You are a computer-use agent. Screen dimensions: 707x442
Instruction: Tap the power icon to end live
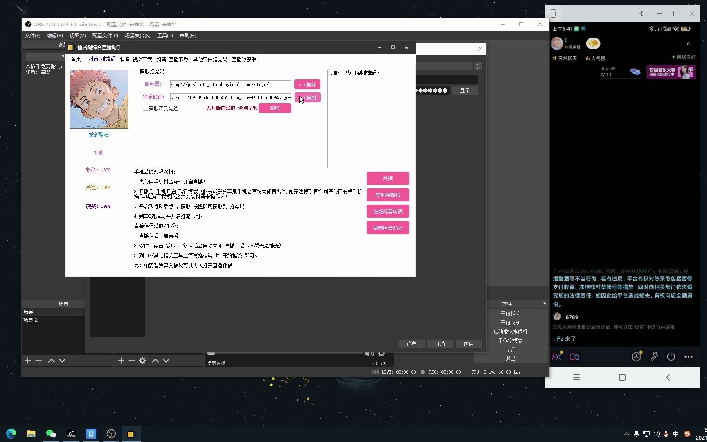click(x=671, y=357)
